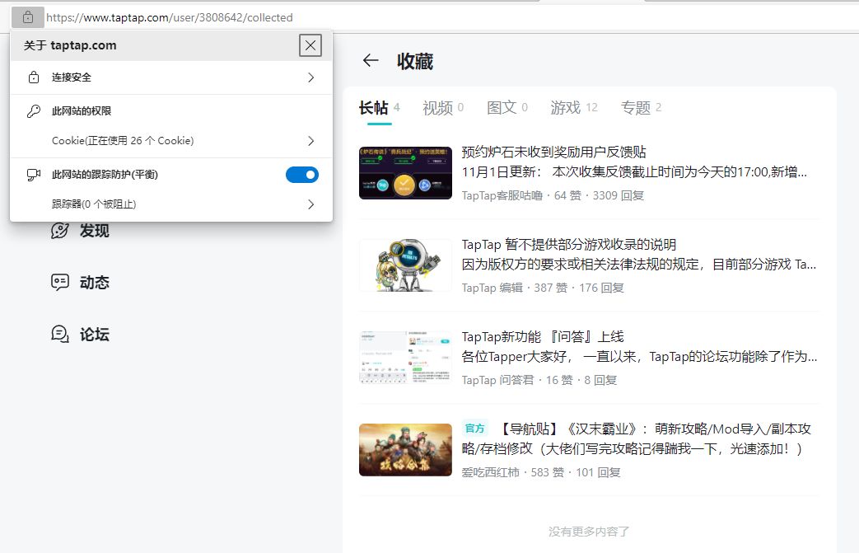Open the 【导航贴】《汉末霸业》 post title
The width and height of the screenshot is (859, 553).
tap(637, 439)
